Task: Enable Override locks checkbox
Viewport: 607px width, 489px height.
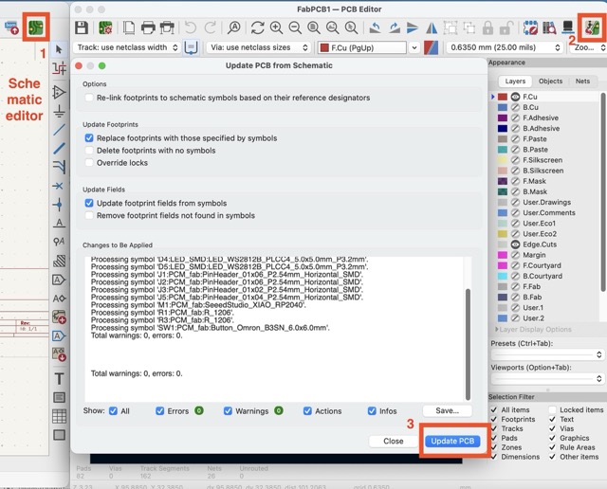Action: pos(89,163)
